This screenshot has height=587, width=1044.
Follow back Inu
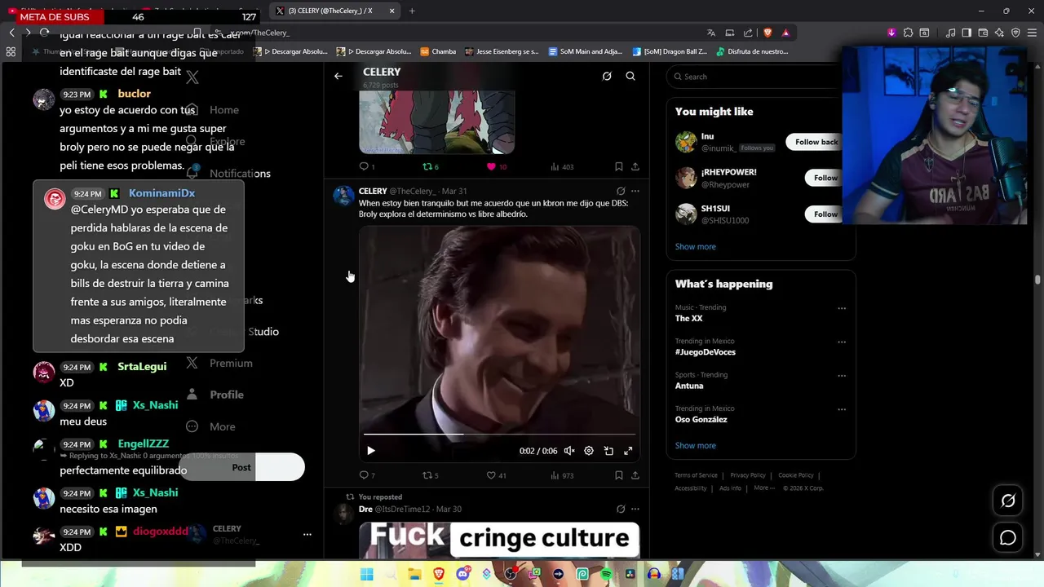(x=816, y=142)
